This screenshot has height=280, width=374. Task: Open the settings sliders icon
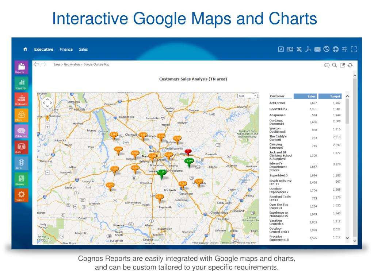345,49
